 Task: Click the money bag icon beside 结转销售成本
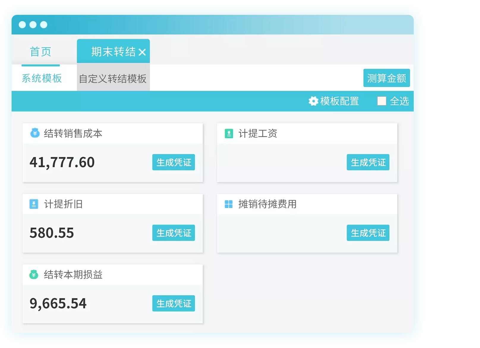click(35, 133)
